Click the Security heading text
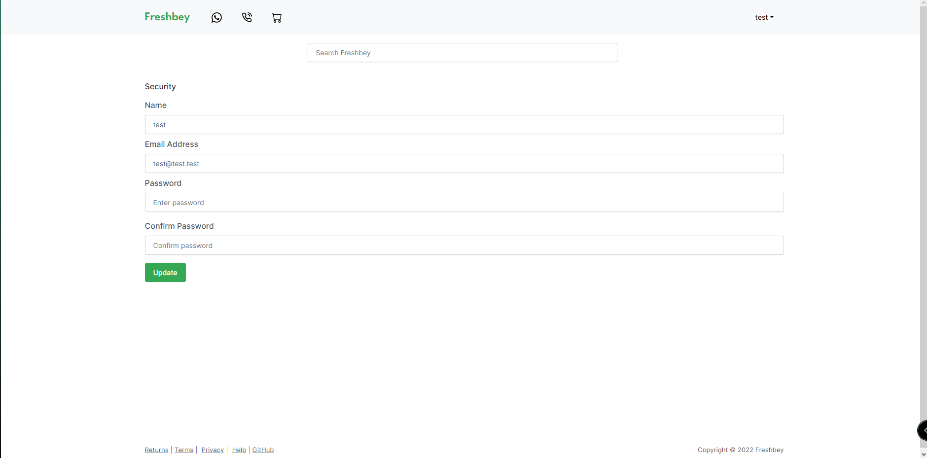The width and height of the screenshot is (927, 458). pyautogui.click(x=160, y=86)
